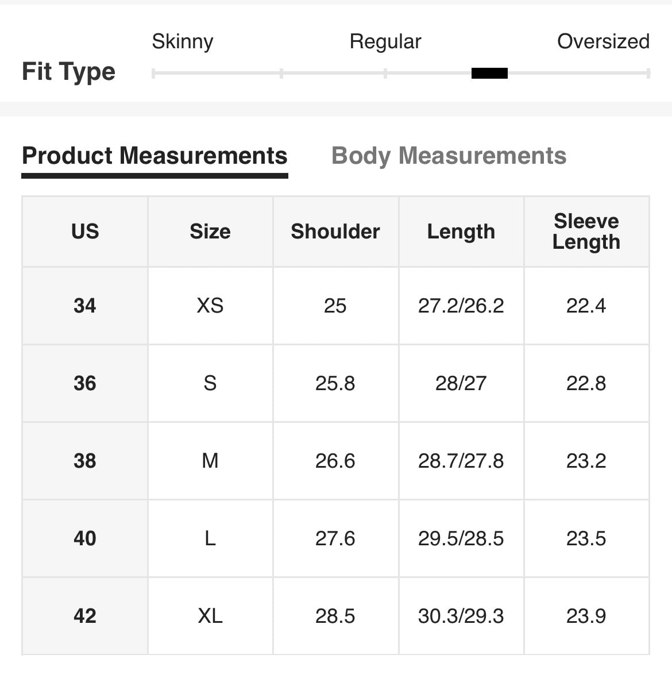Click the Size column header
Screen dimensions: 672x674
(x=210, y=232)
